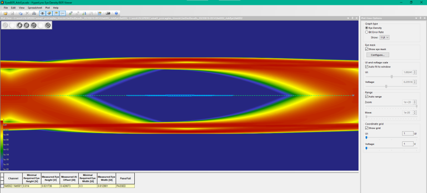Screen dimensions: 427x193
Task: Open the Spreadsheet menu
Action: [35, 8]
